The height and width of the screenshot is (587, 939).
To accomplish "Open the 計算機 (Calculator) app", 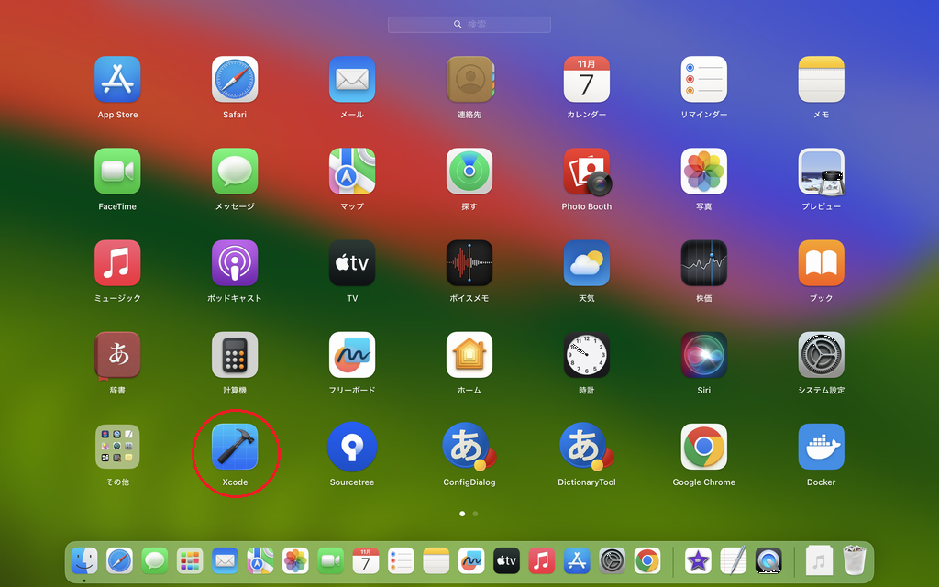I will (235, 355).
